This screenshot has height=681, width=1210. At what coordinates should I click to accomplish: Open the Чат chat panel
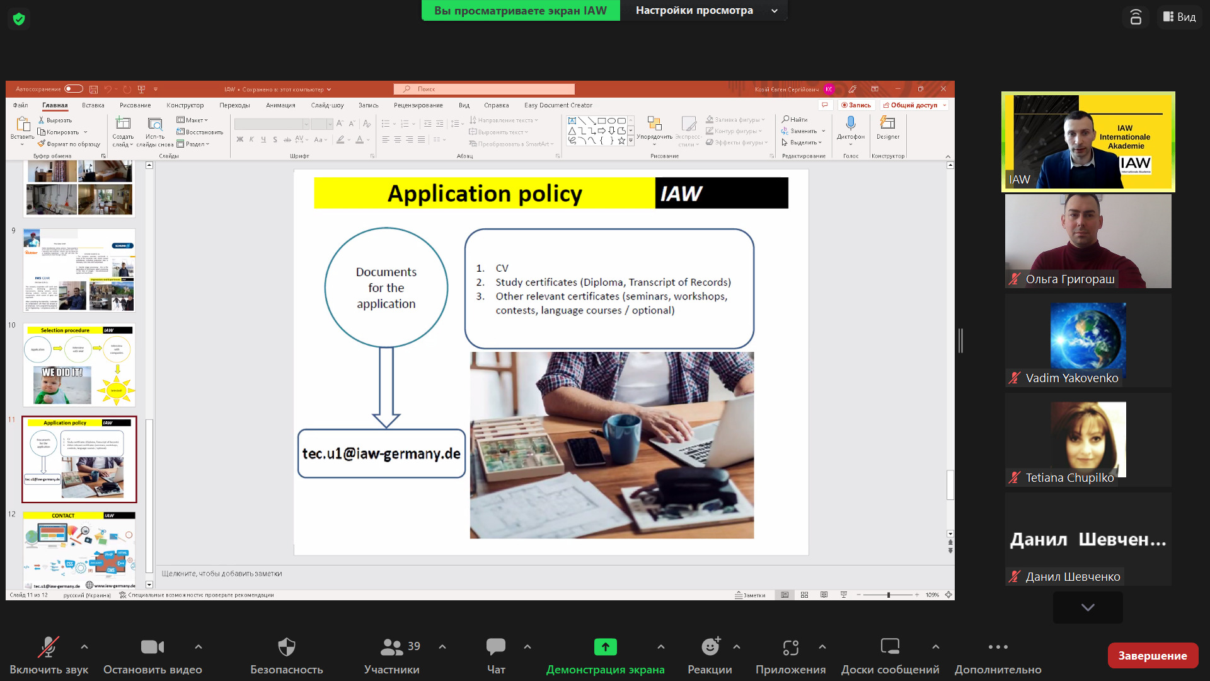(496, 656)
